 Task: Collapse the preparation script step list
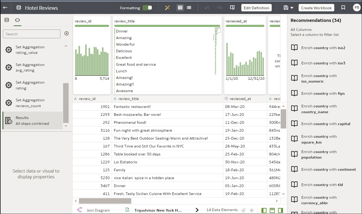pyautogui.click(x=66, y=46)
